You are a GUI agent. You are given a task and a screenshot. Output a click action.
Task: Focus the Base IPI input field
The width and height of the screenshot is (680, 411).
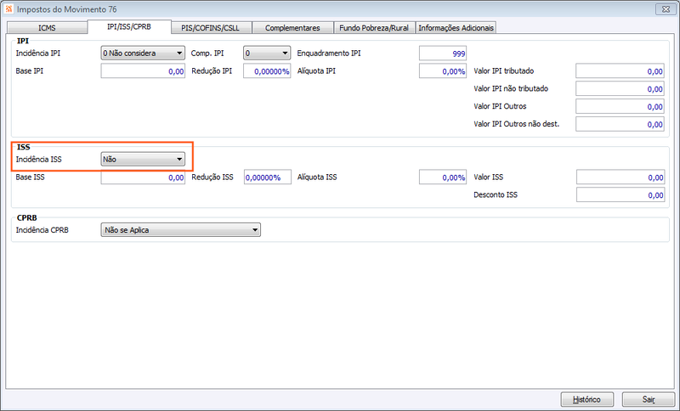point(143,71)
